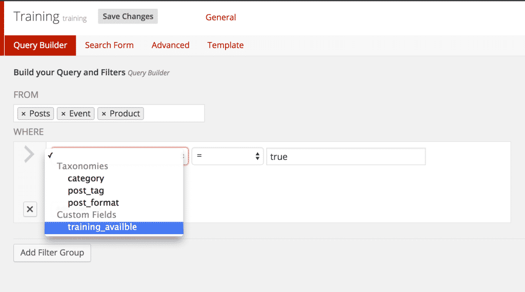
Task: Focus the value field containing true
Action: click(x=346, y=157)
